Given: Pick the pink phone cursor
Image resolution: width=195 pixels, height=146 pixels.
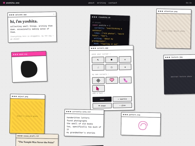Looking at the screenshot, I should (x=125, y=80).
